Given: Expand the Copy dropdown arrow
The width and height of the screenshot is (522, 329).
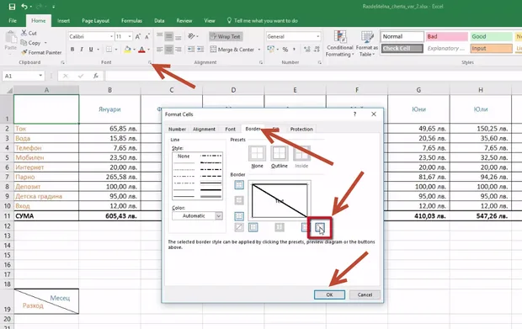Looking at the screenshot, I should click(x=45, y=43).
